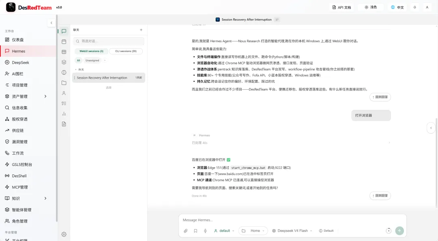
Task: Open notifications bell in top bar
Action: coord(414,7)
